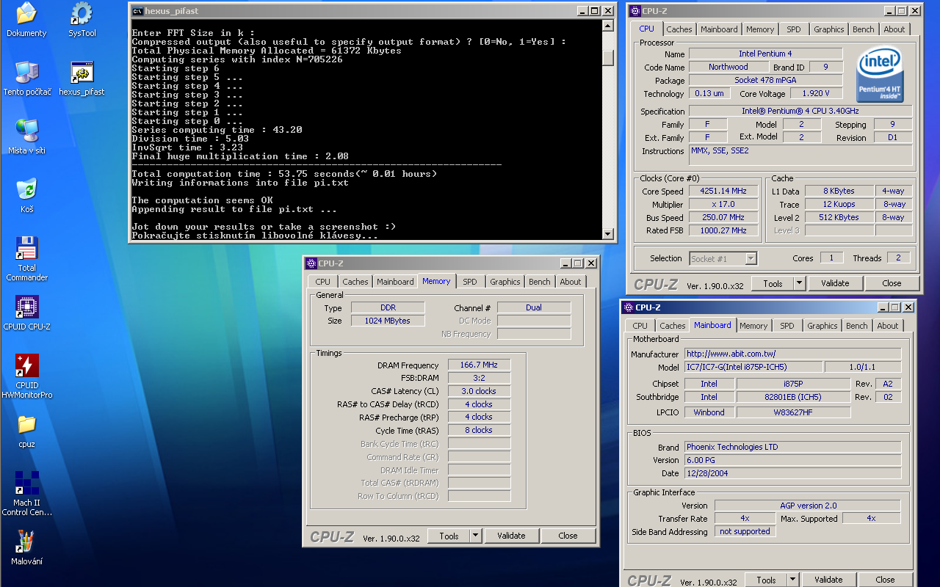The image size is (940, 587).
Task: Select Memory tab in CPU window
Action: pyautogui.click(x=760, y=29)
